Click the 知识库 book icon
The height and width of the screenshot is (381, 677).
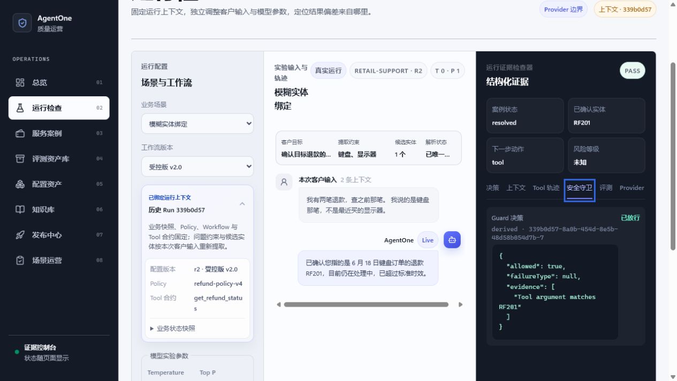[x=20, y=209]
